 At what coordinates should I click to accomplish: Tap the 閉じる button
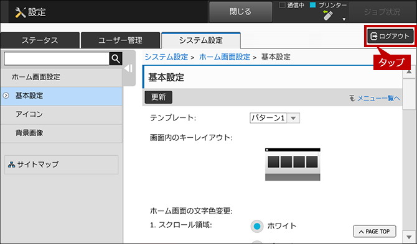click(x=240, y=12)
